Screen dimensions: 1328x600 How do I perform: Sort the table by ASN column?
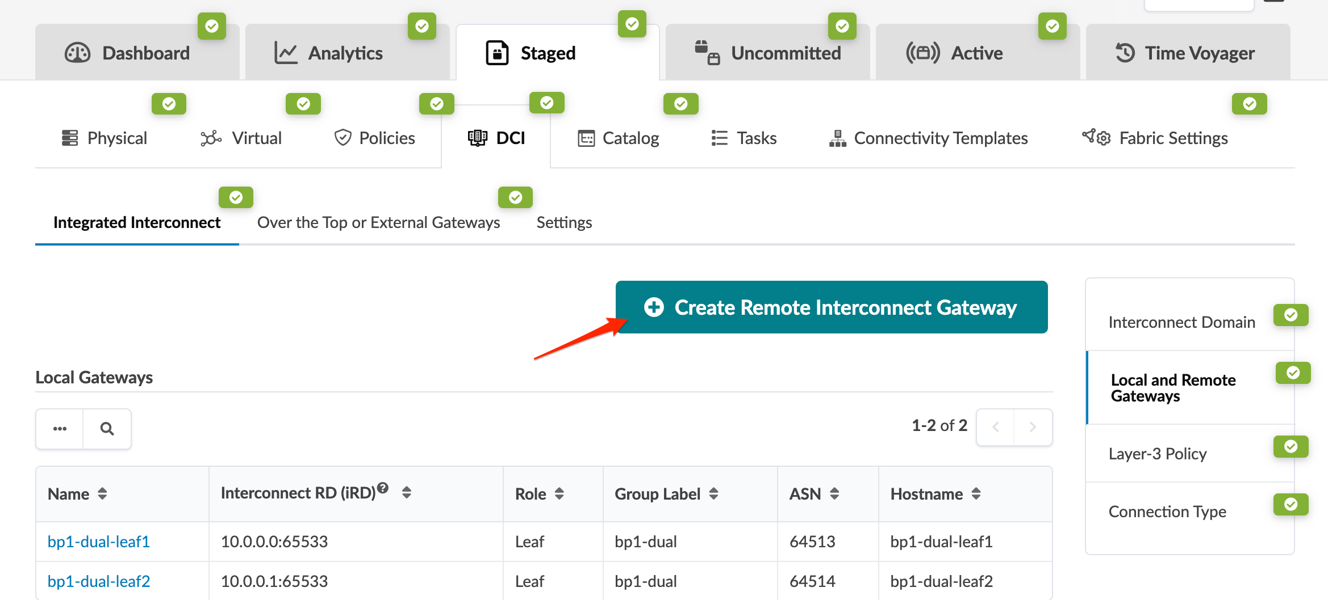pyautogui.click(x=834, y=494)
